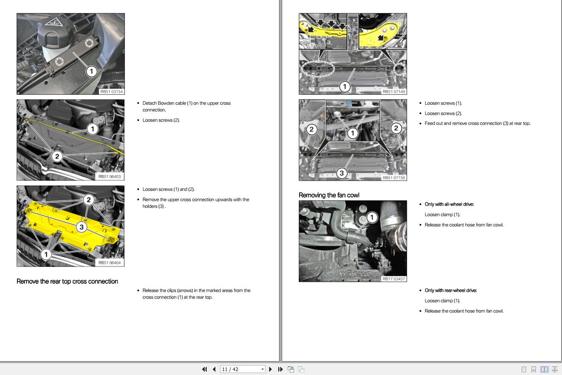562x375 pixels.
Task: Click the go to next view icon
Action: 301,369
